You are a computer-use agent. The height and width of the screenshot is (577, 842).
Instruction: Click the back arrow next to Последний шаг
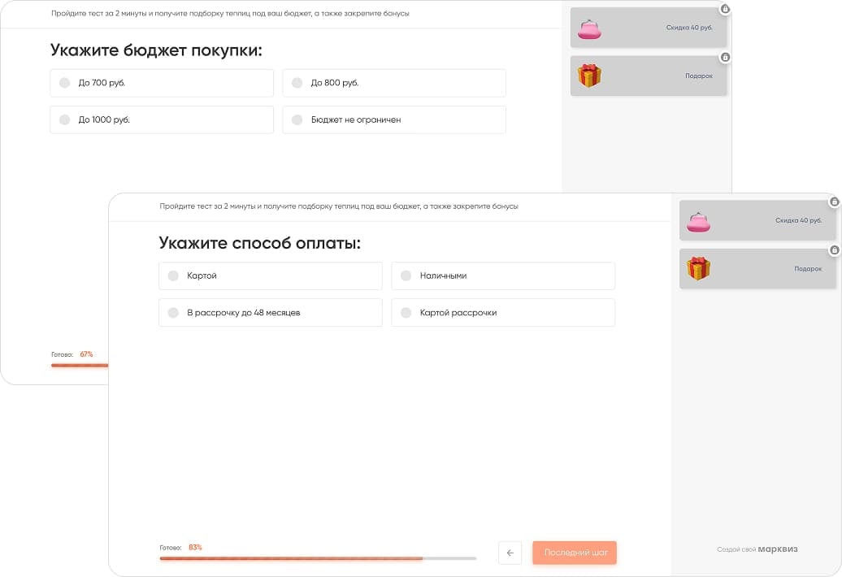pos(510,553)
